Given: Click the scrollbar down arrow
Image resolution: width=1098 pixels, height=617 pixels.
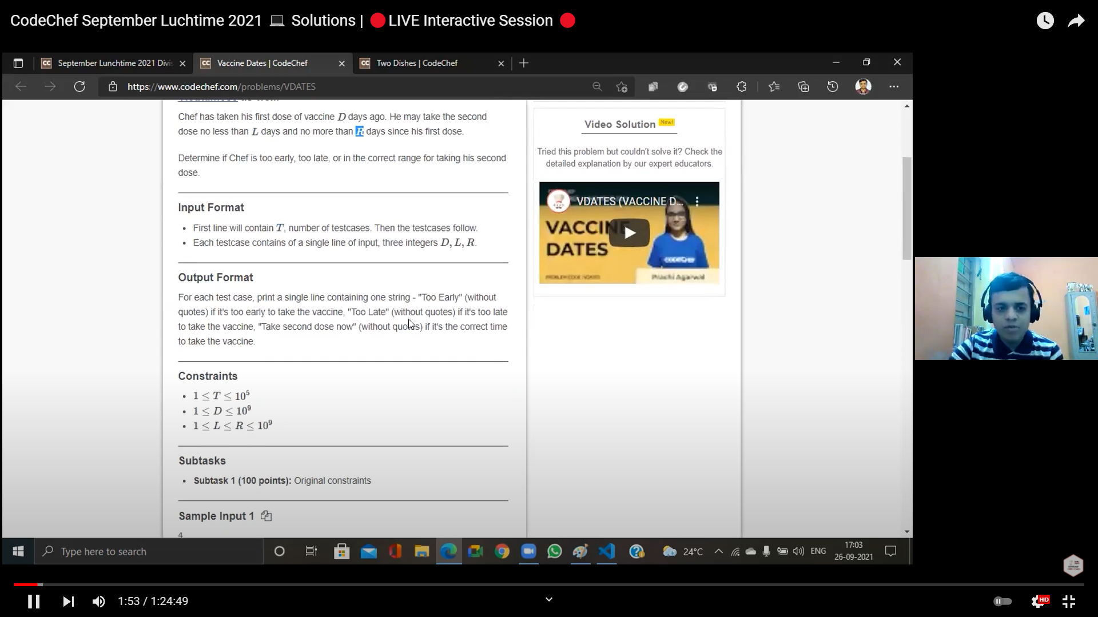Looking at the screenshot, I should [x=907, y=532].
